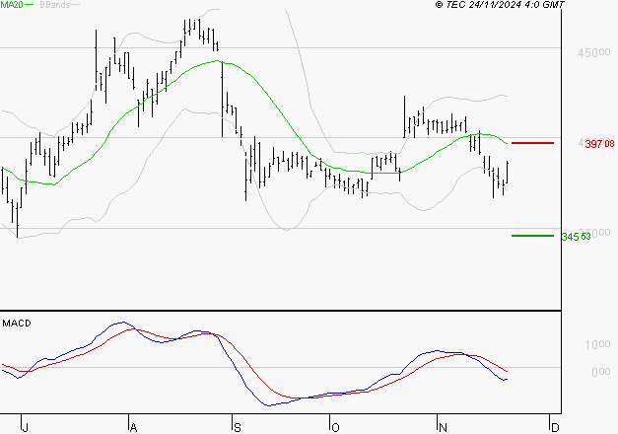Click the J month marker on time axis
Screen dimensions: 618x434
[x=25, y=426]
